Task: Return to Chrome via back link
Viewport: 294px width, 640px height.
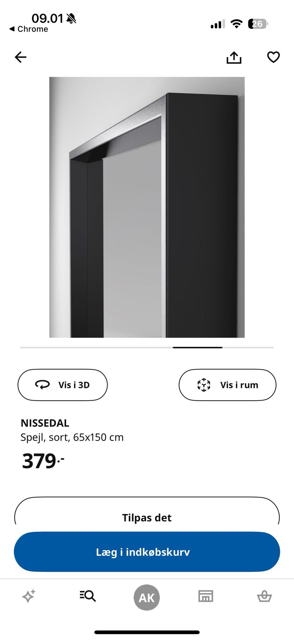Action: [x=29, y=29]
